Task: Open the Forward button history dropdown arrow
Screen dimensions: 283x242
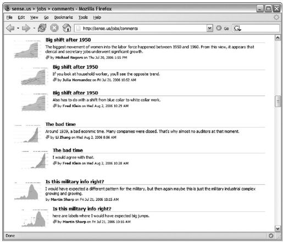Action: pyautogui.click(x=34, y=28)
